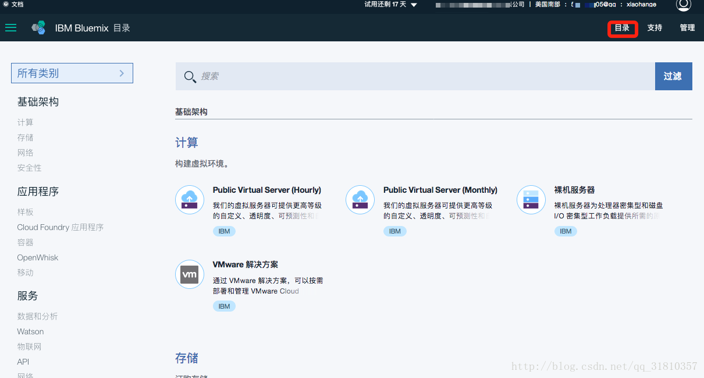Open the 管理 manage menu
This screenshot has width=704, height=378.
coord(687,28)
